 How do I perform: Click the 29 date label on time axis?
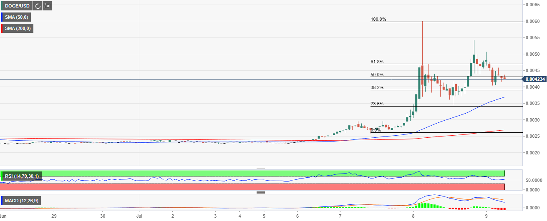pyautogui.click(x=53, y=216)
